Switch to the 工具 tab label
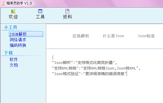This screenshot has width=163, height=103. click(x=40, y=17)
